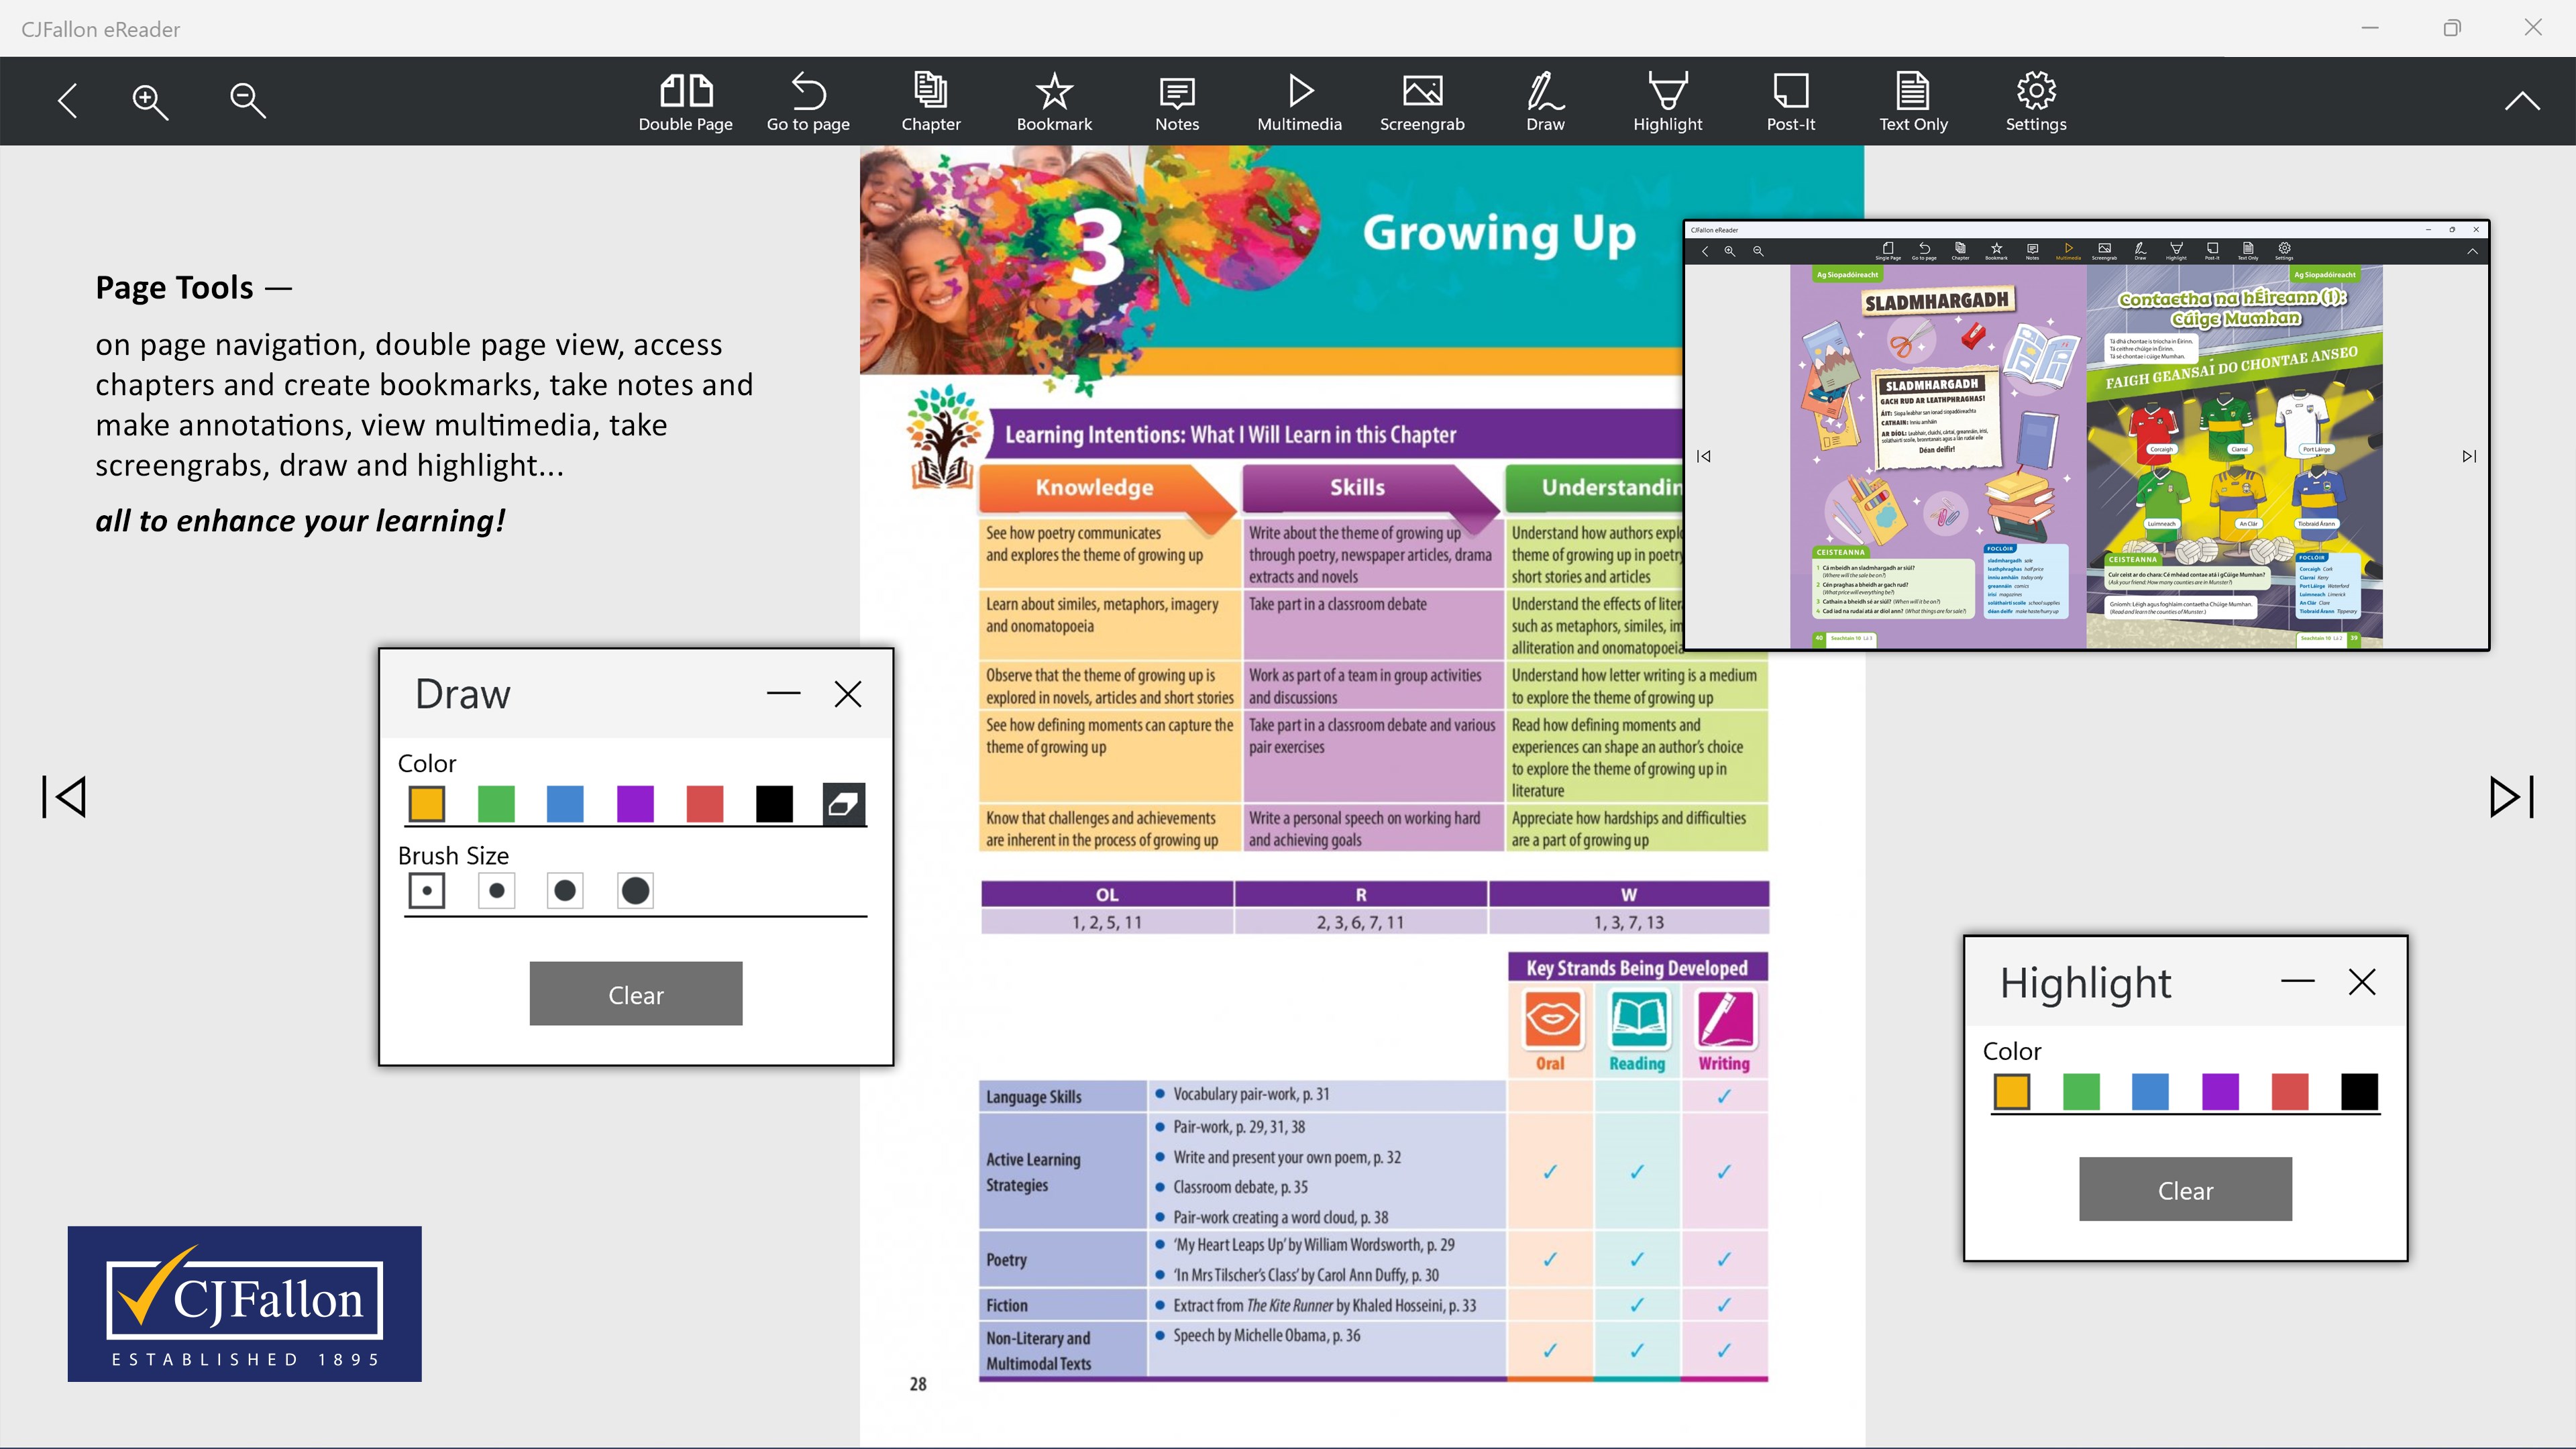The image size is (2576, 1449).
Task: Pick the second brush size option
Action: 497,891
